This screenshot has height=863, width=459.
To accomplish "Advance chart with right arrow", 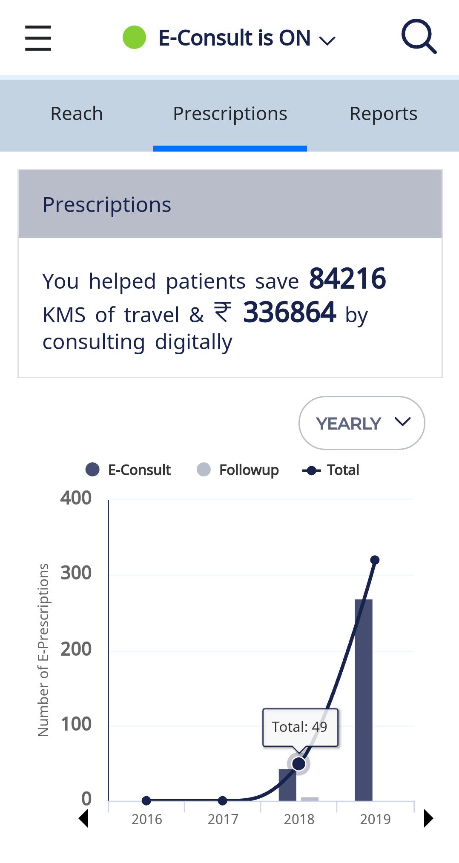I will click(428, 818).
